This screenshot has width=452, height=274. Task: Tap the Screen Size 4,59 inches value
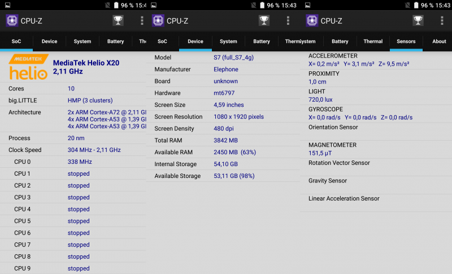229,105
